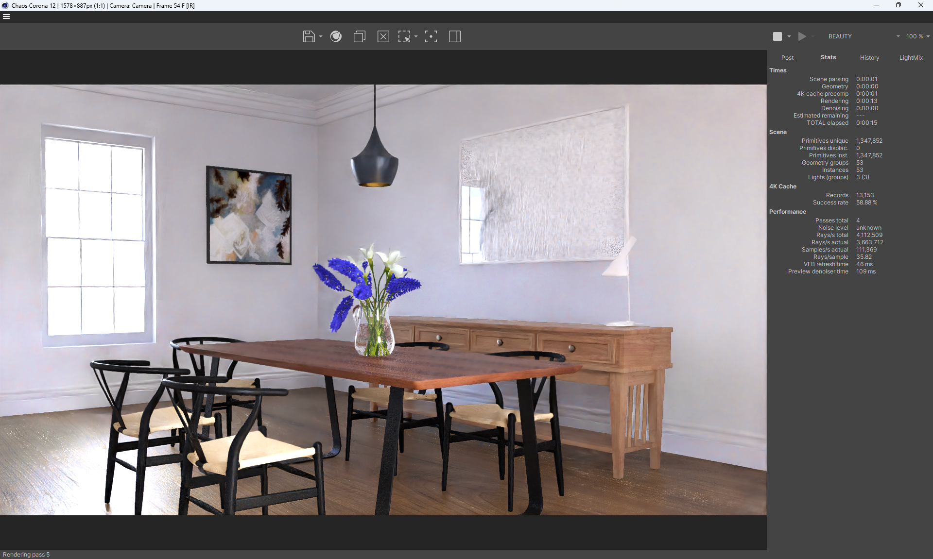Click the clear framebuffer X icon
This screenshot has height=559, width=933.
383,36
